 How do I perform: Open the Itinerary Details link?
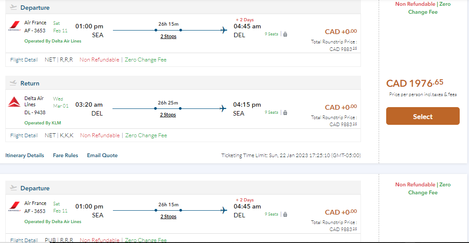click(25, 155)
